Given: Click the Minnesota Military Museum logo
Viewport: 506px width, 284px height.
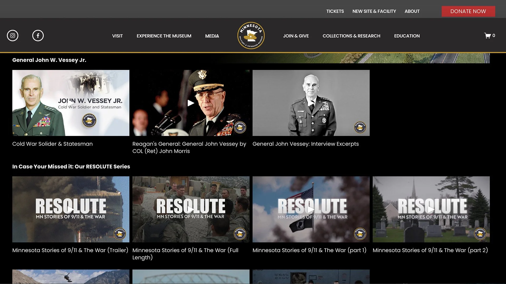Looking at the screenshot, I should pos(251,35).
